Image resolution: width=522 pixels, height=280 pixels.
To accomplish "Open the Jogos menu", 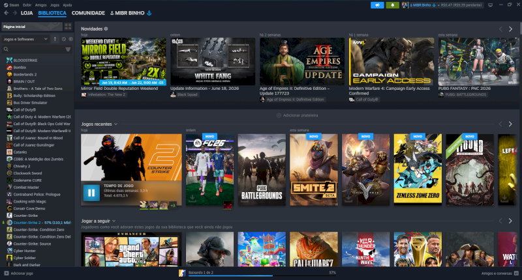I will click(55, 5).
